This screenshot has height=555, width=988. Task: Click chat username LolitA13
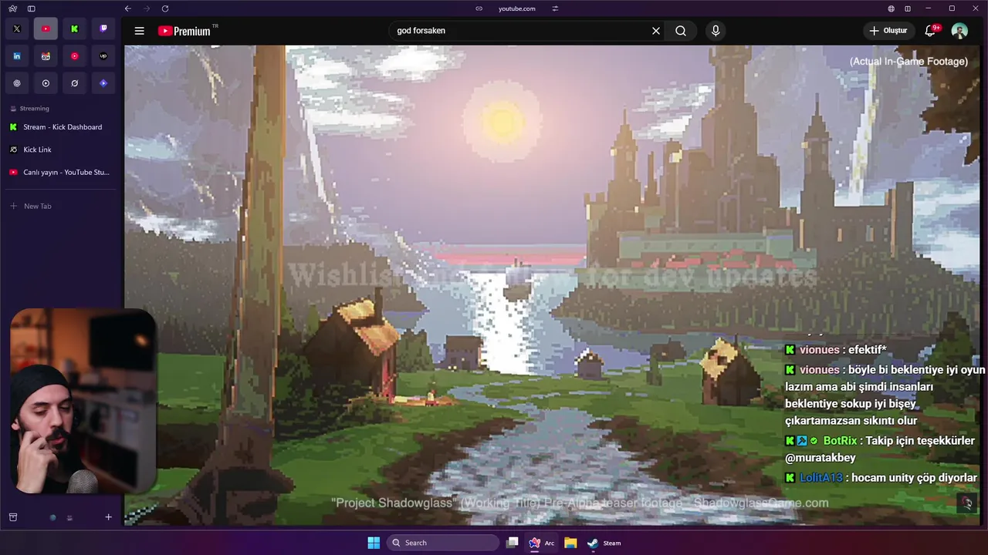click(821, 478)
